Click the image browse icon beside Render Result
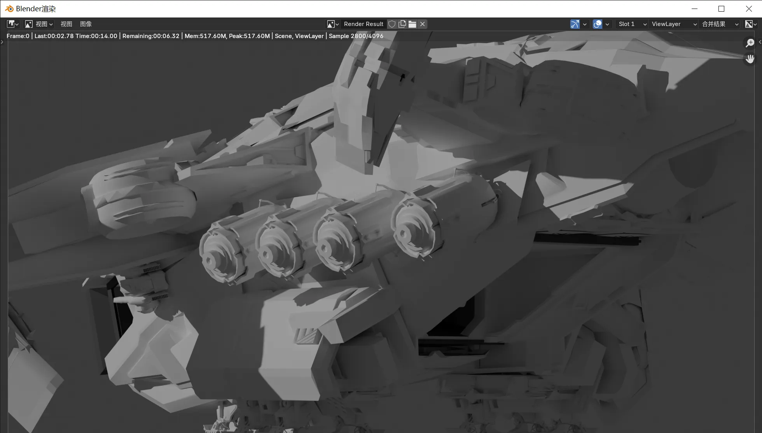Image resolution: width=762 pixels, height=433 pixels. click(x=333, y=24)
